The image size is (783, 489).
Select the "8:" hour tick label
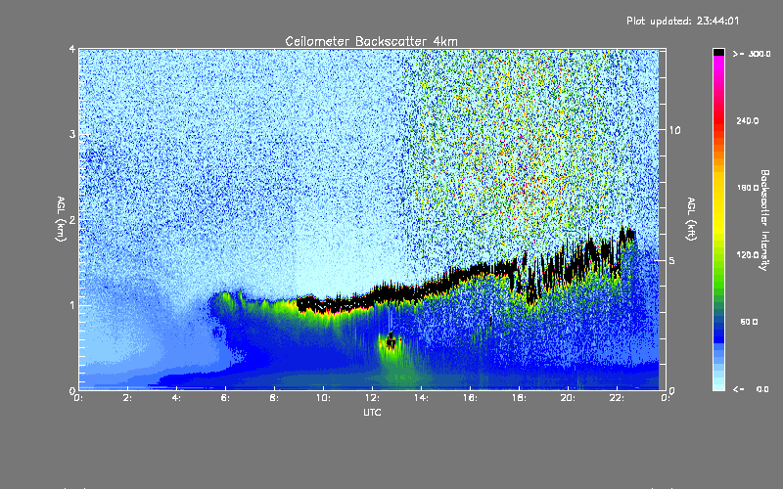[275, 398]
